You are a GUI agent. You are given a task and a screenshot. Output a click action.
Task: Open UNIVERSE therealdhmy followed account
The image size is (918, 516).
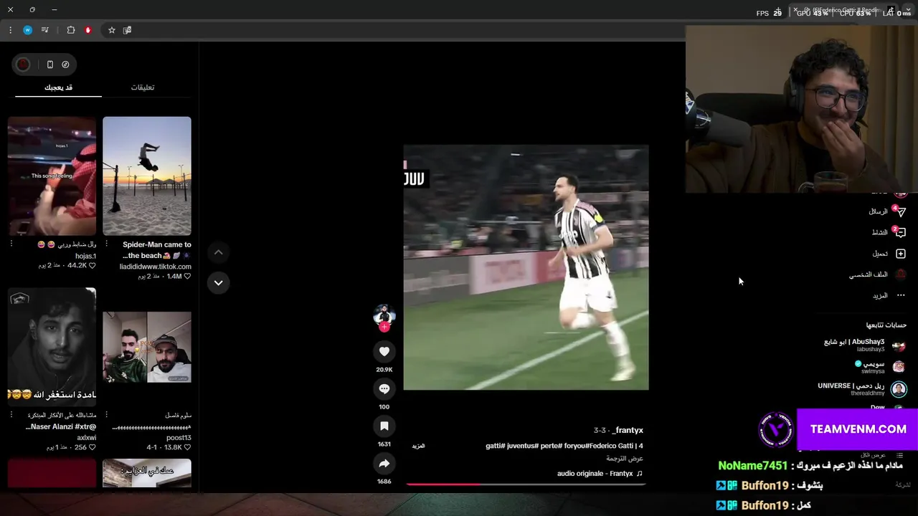pyautogui.click(x=862, y=389)
